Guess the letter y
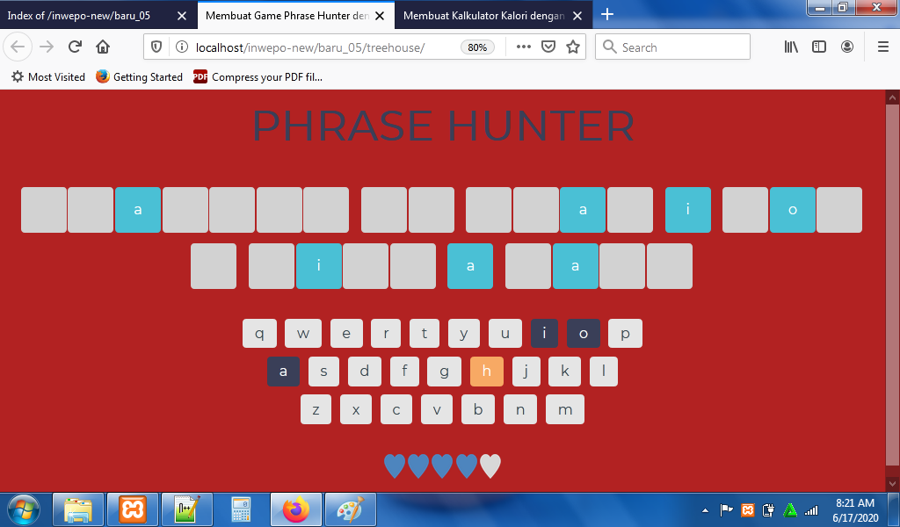Viewport: 900px width, 527px height. pos(464,333)
